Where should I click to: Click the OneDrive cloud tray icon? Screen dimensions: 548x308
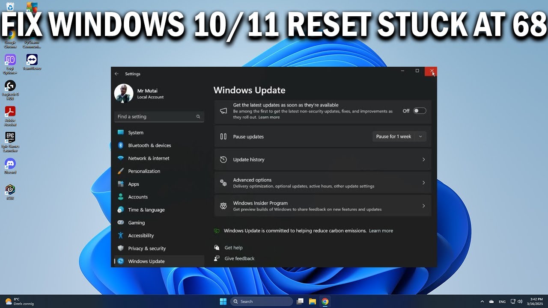coord(491,302)
